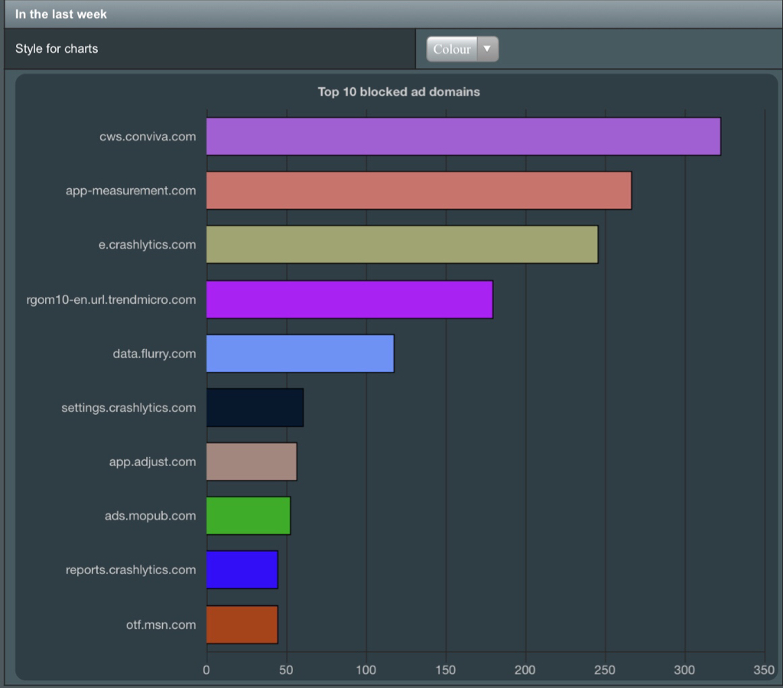This screenshot has height=688, width=783.
Task: Click the app.adjust.com taupe bar
Action: pos(252,461)
